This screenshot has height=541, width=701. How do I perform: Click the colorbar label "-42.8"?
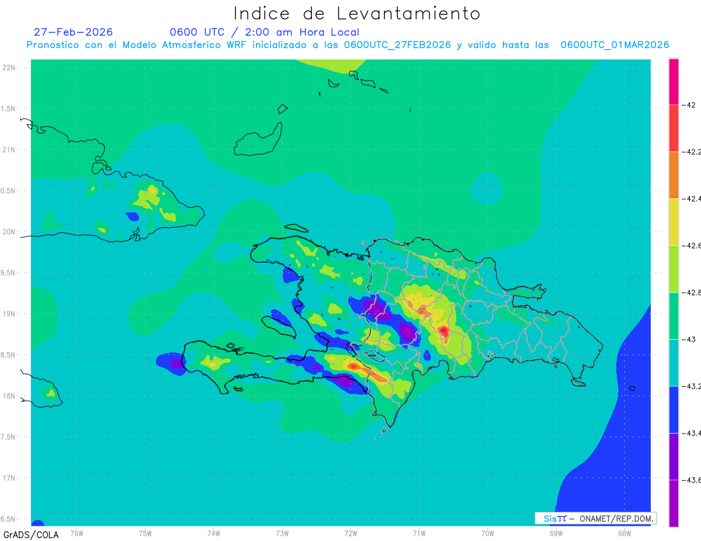(x=692, y=292)
